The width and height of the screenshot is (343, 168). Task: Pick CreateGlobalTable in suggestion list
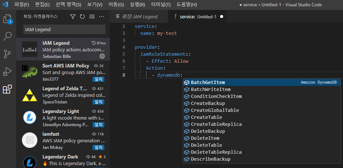(262, 110)
